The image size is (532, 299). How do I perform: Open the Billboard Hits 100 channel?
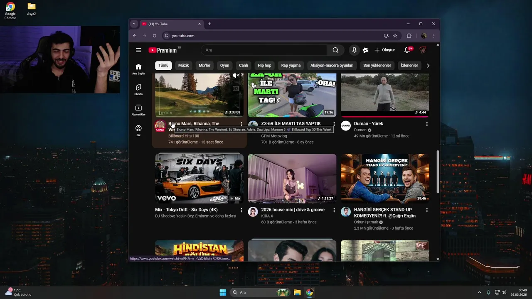pos(184,136)
